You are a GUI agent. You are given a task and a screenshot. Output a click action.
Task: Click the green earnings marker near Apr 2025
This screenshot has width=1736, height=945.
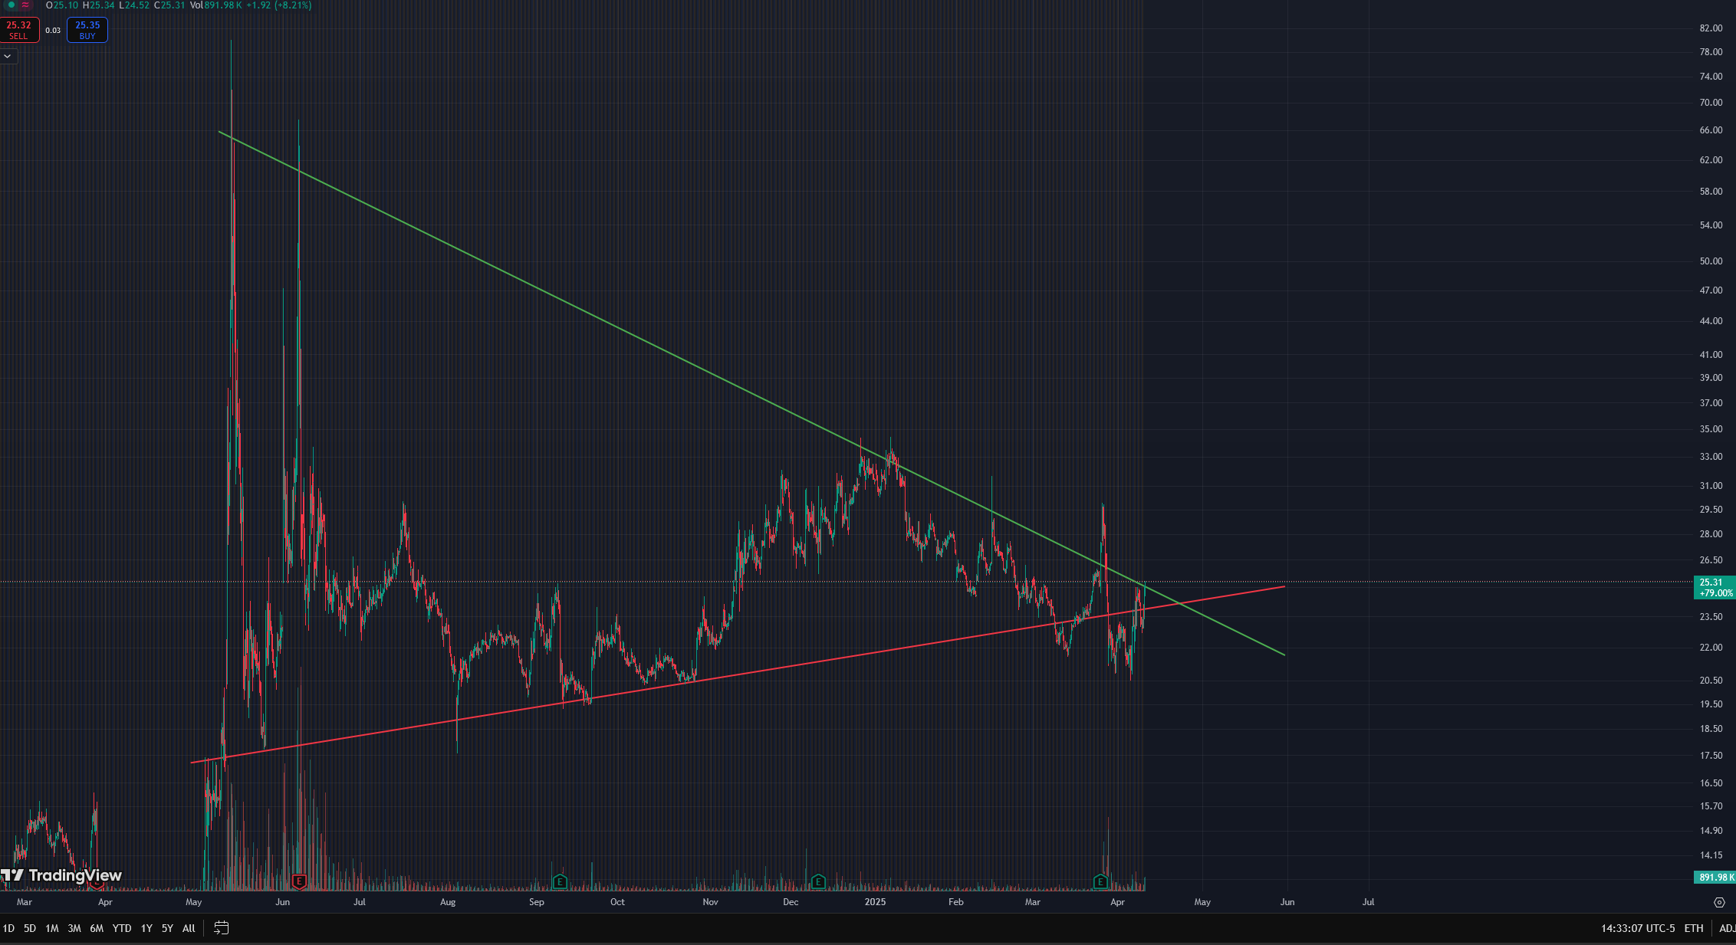(x=1101, y=881)
